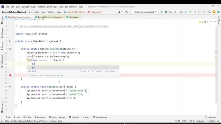Go to previous highlighted error arrow

[211, 22]
